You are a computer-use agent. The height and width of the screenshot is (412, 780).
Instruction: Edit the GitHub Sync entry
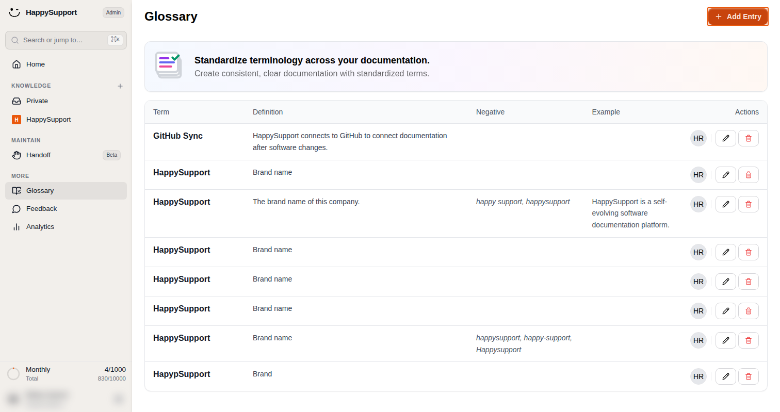point(726,138)
